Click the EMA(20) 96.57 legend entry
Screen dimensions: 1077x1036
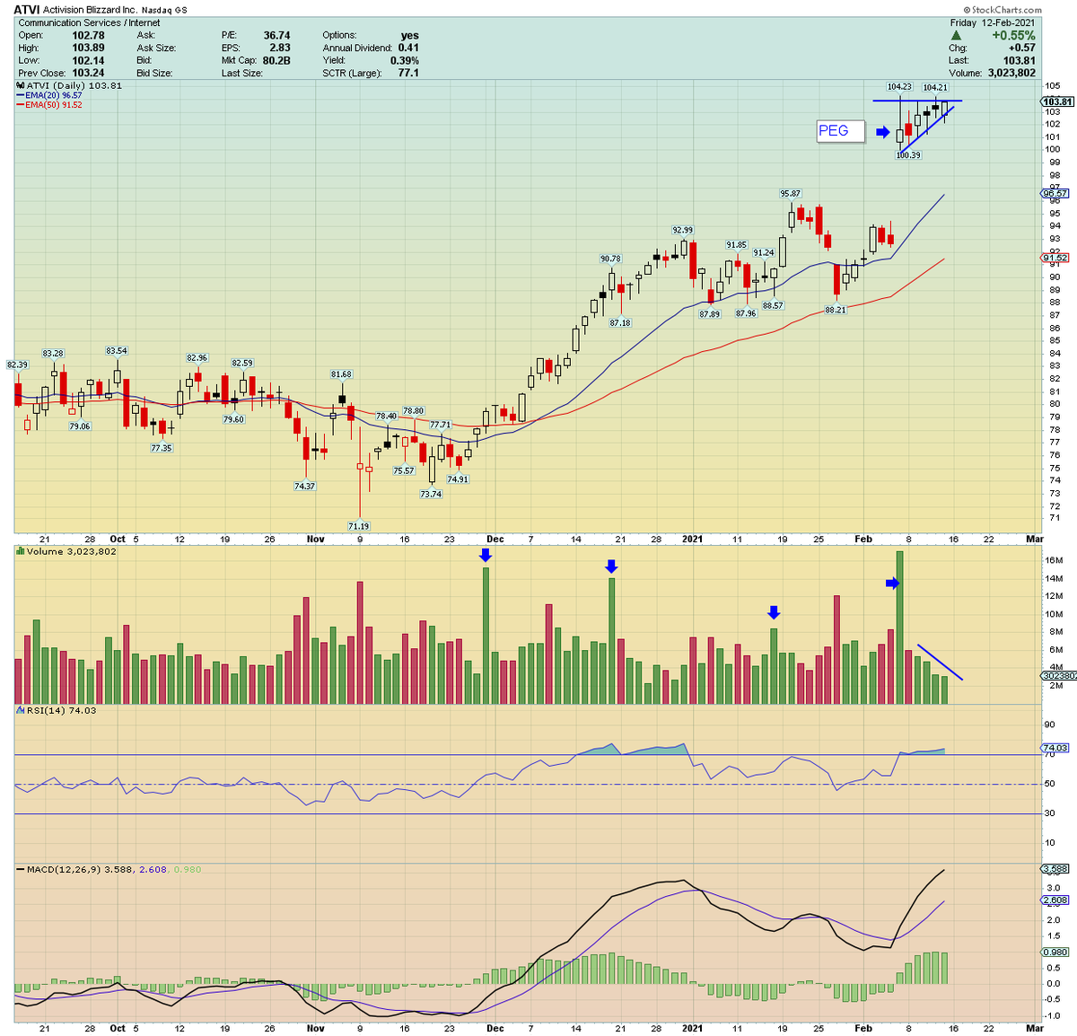[x=49, y=95]
